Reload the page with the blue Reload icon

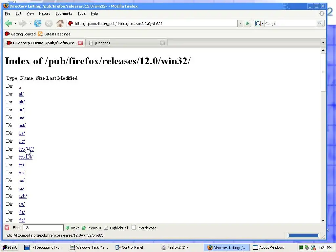click(38, 23)
